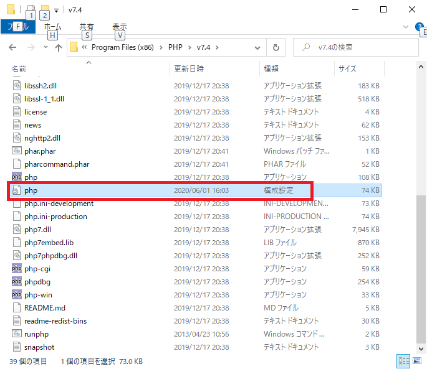427x369 pixels.
Task: Click scrollbar up arrow
Action: click(x=421, y=67)
